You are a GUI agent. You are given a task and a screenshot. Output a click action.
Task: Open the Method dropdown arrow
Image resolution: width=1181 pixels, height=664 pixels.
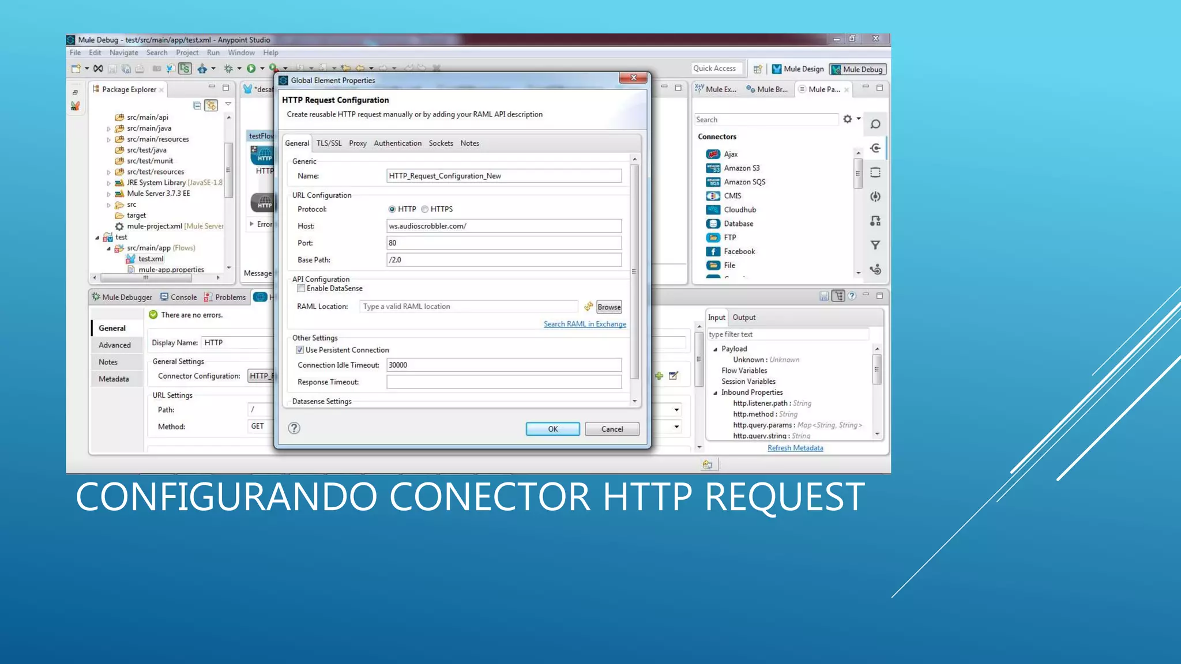tap(676, 427)
